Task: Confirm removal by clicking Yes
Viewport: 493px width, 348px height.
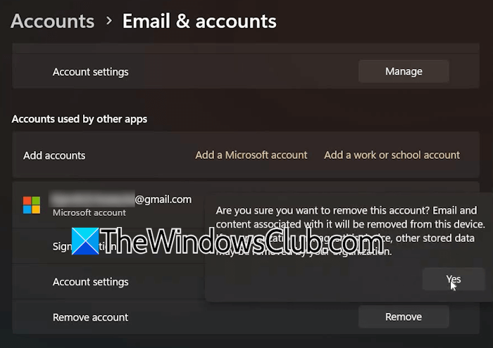Action: point(454,279)
